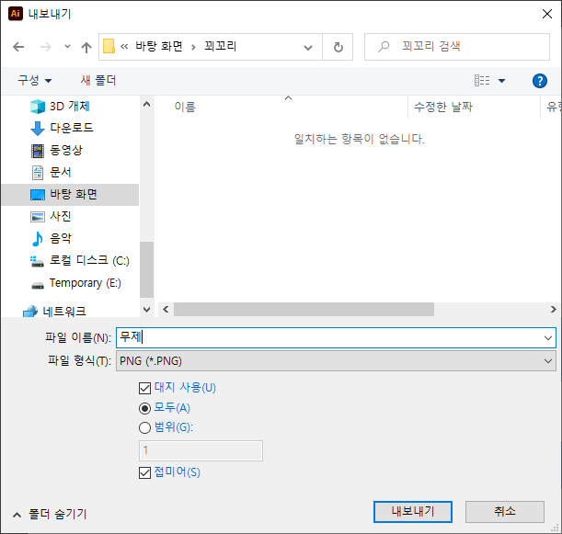
Task: Click the Adobe Illustrator icon in the title bar
Action: 16,14
